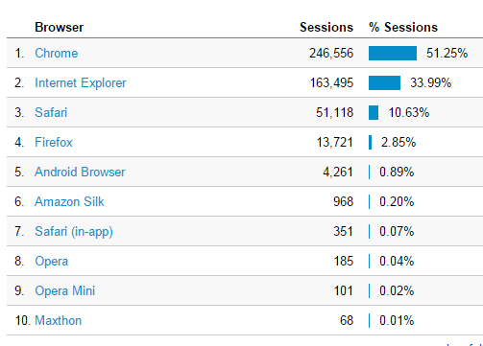Select the Safari row link
The height and width of the screenshot is (346, 483).
tap(51, 112)
